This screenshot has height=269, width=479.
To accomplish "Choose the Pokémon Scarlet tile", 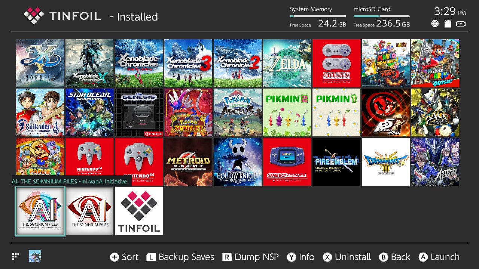I will (x=188, y=112).
